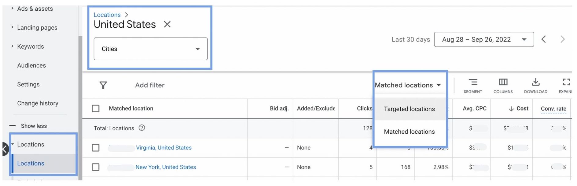Collapse the side panel arrow button

5,149
